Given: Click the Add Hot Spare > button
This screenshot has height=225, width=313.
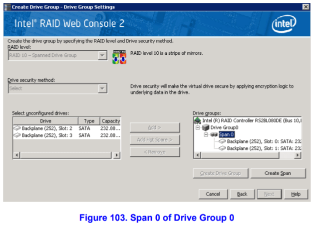Looking at the screenshot, I should 155,140.
